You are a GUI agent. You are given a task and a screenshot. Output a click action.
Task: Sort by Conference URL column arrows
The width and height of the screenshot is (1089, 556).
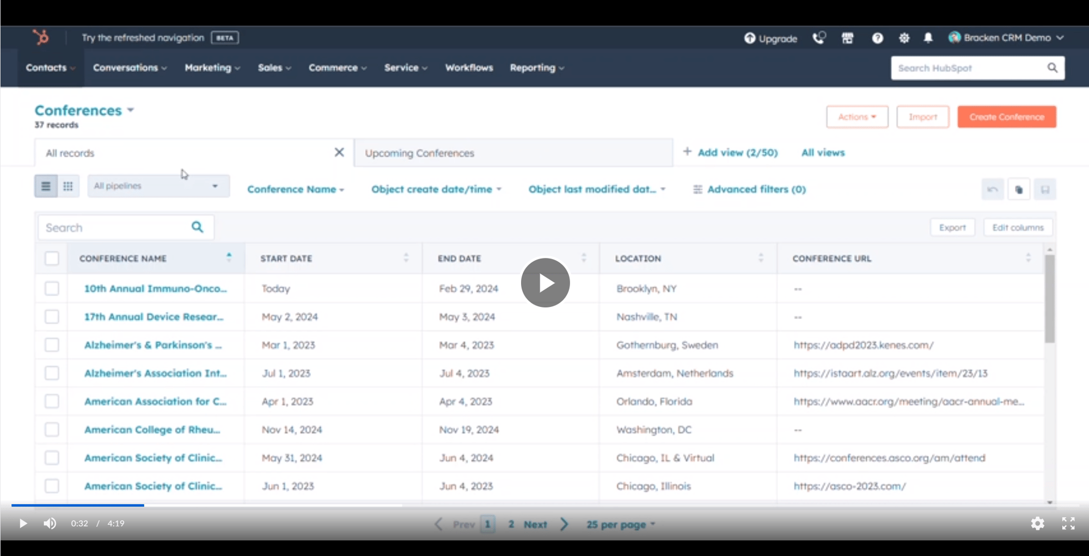pyautogui.click(x=1028, y=257)
